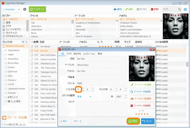Click the ジャンル field R&B
Viewport: 190px width, 128px height.
pos(101,83)
